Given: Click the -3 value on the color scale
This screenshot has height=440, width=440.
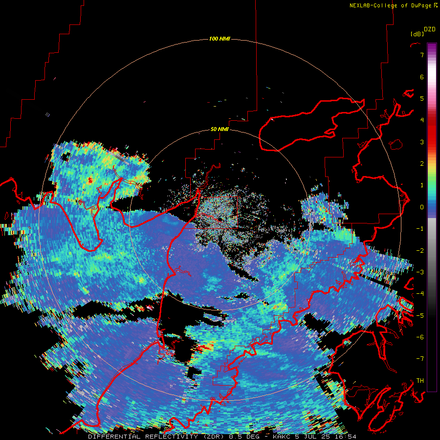Looking at the screenshot, I should (x=420, y=272).
